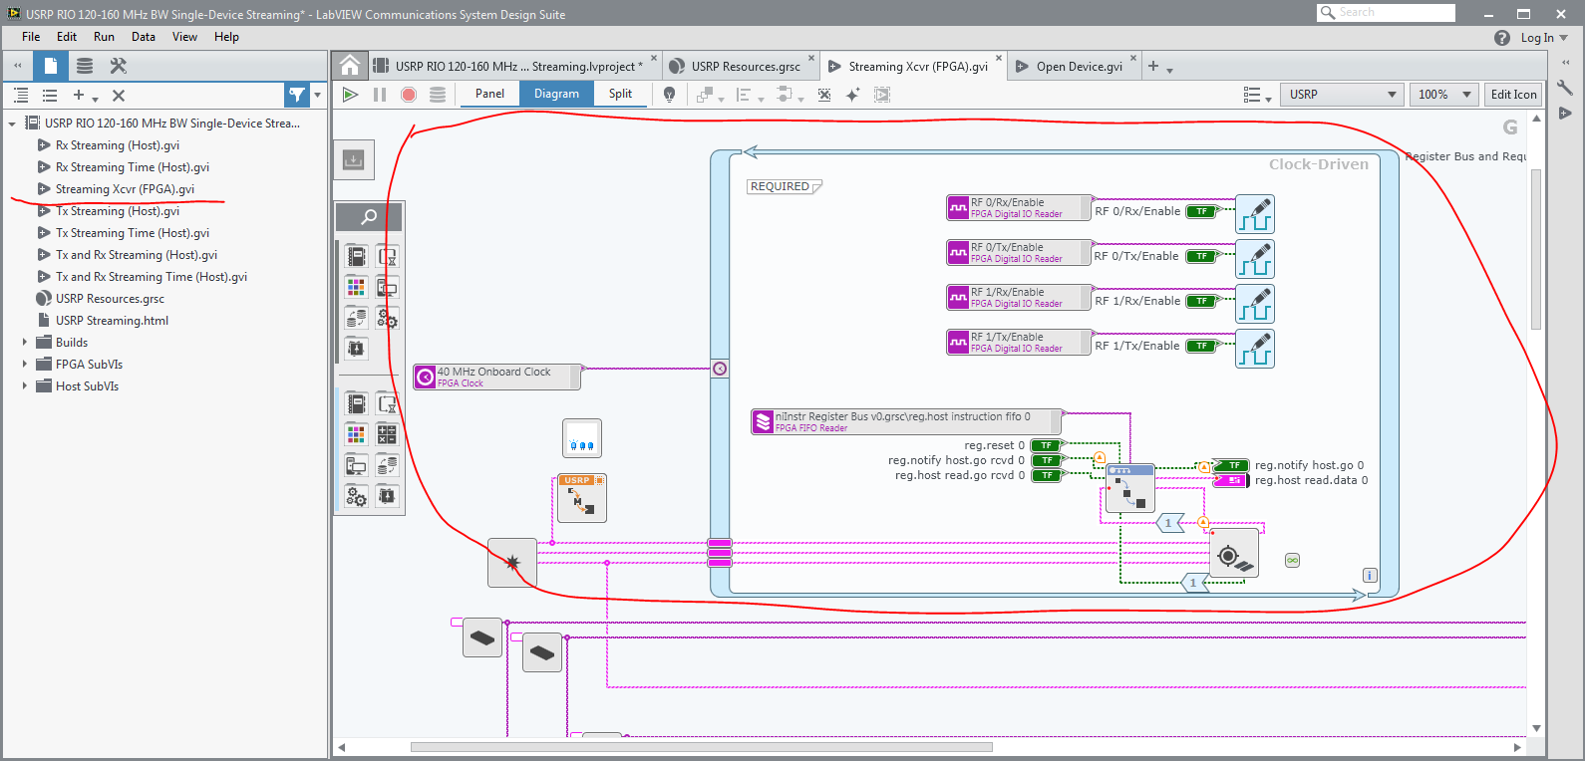The image size is (1585, 761).
Task: Open the Edit menu
Action: [67, 37]
